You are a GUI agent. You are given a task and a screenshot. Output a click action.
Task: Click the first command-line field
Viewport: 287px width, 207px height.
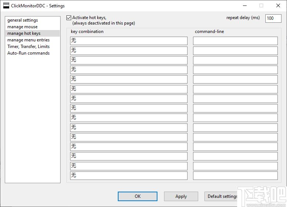click(x=235, y=41)
